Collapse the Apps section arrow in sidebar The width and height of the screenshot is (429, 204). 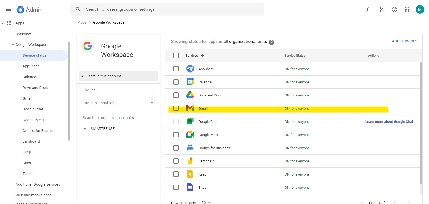click(x=2, y=23)
